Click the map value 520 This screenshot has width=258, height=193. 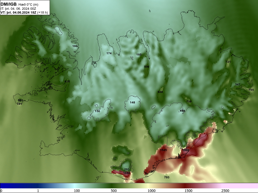point(20,100)
